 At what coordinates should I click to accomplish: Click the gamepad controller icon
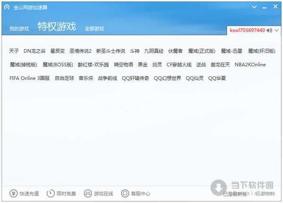88,194
